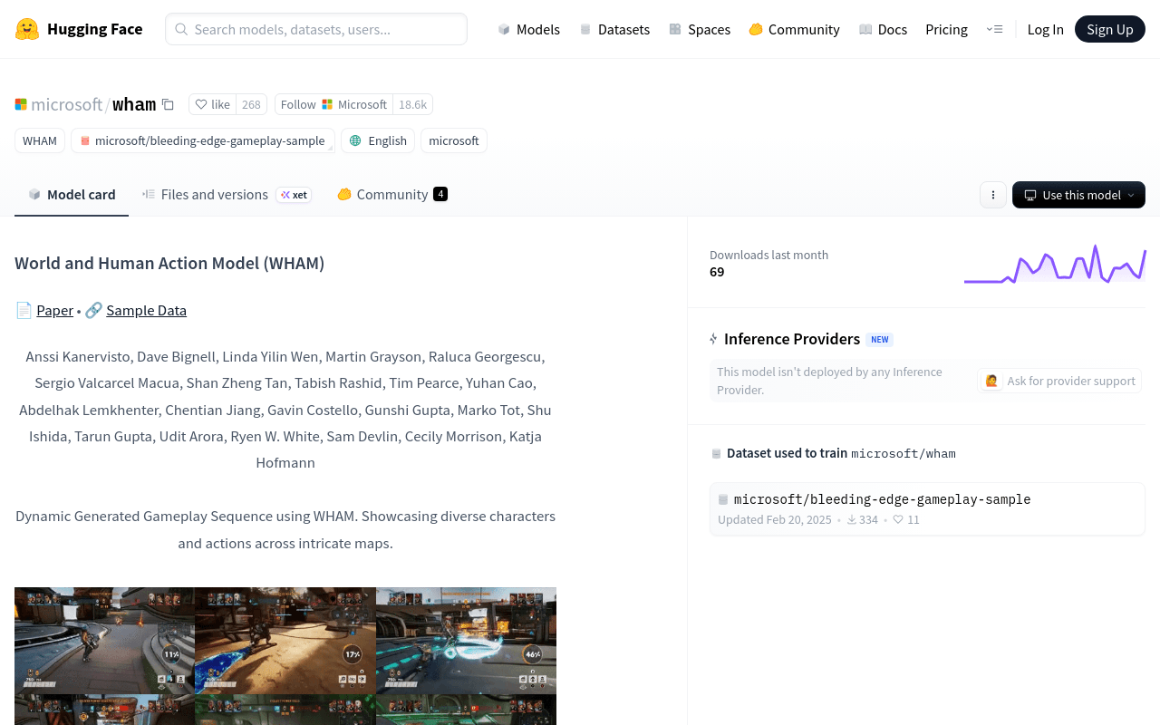
Task: Click the 18.6k followers count
Action: click(x=412, y=104)
